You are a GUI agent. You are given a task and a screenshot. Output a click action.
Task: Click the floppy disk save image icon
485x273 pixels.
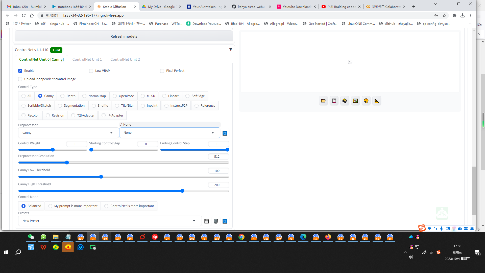click(334, 101)
